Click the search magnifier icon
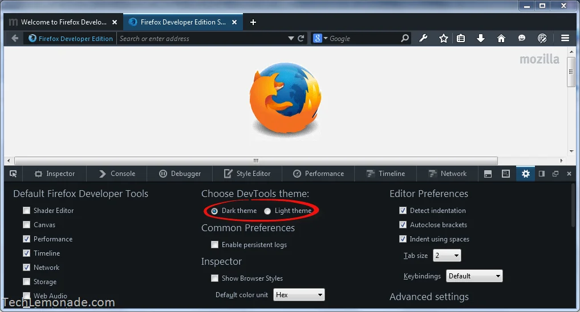The image size is (580, 312). (405, 38)
